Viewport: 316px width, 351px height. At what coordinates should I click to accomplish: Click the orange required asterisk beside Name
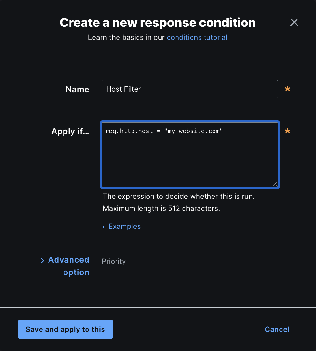288,89
